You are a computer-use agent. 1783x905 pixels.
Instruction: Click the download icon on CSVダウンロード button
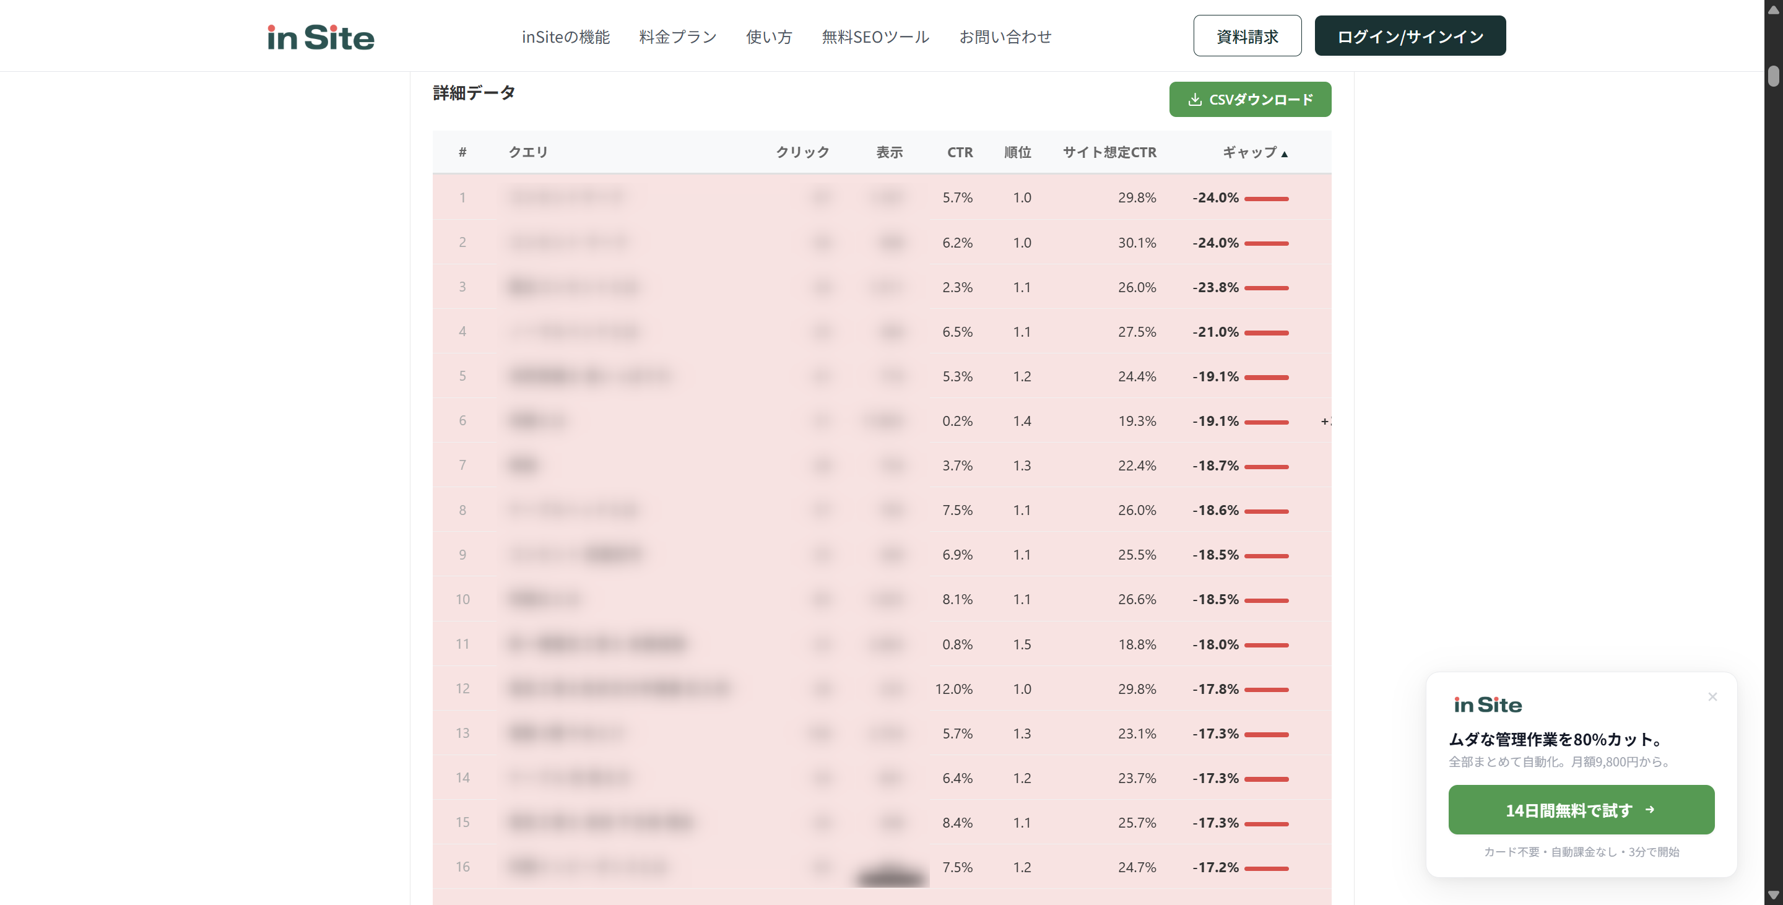coord(1194,99)
